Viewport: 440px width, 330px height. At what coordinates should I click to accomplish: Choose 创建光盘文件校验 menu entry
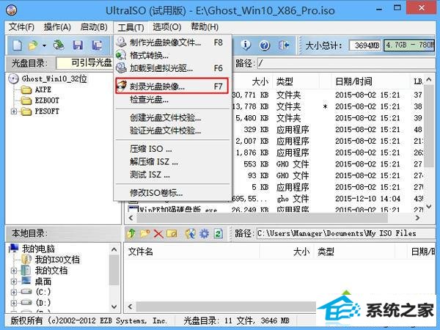click(x=172, y=118)
